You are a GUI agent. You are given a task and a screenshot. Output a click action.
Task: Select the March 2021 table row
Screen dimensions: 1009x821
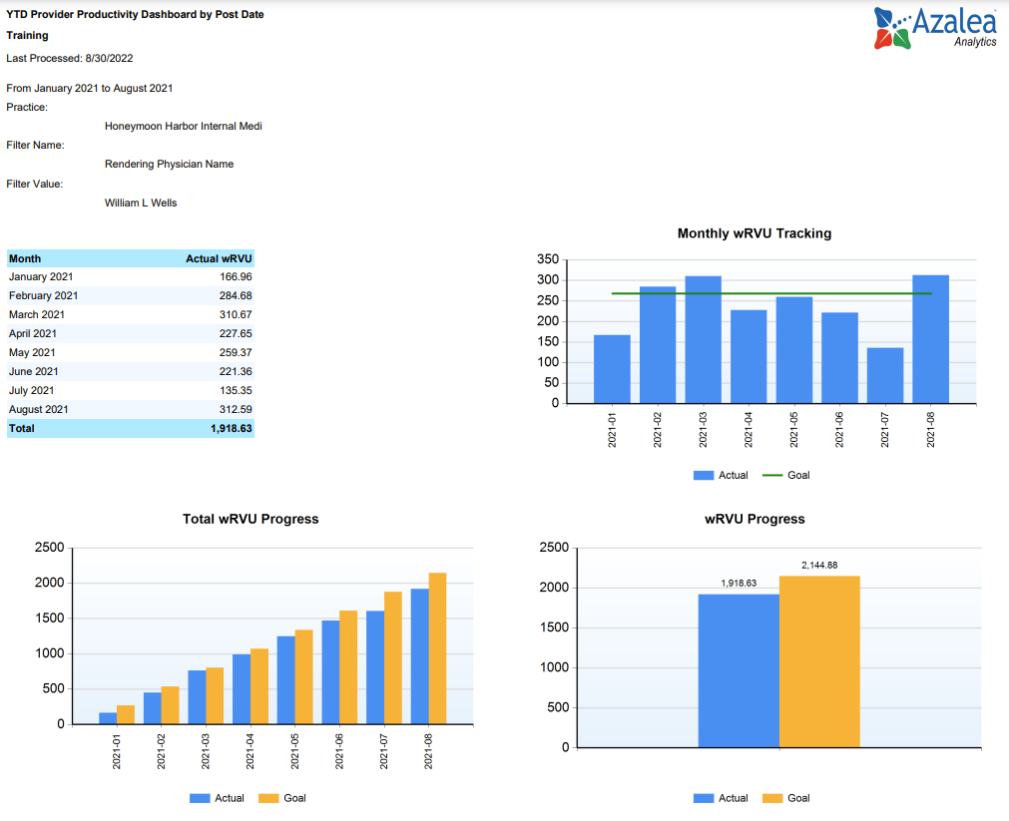pos(130,315)
